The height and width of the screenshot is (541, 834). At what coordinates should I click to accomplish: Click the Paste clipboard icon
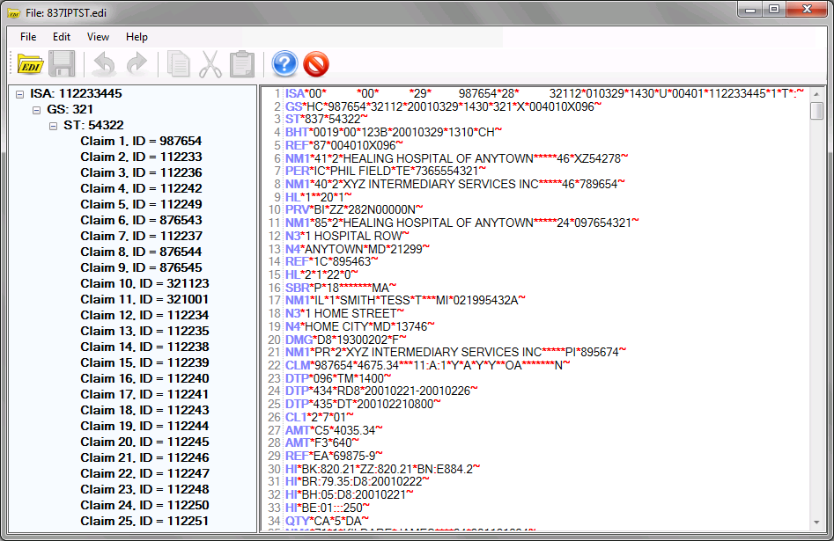[241, 64]
